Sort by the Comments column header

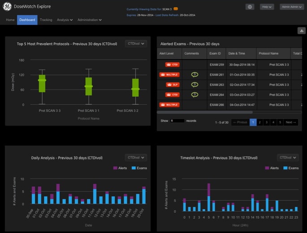point(195,53)
